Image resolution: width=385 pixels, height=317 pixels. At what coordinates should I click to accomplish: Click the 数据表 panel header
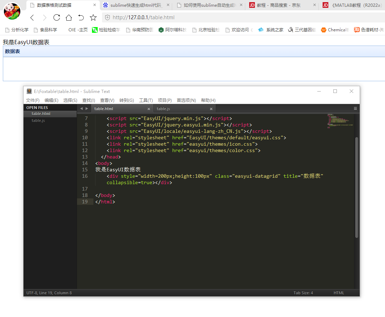(194, 51)
